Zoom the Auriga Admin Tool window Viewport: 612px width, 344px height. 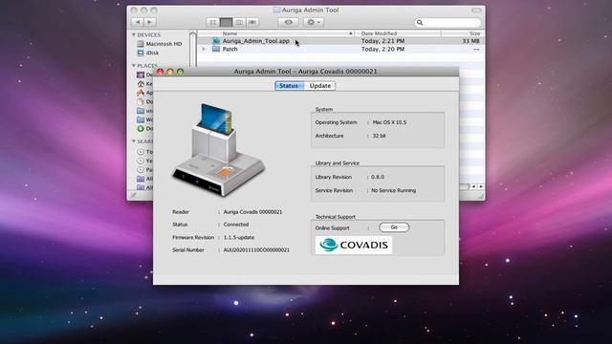point(181,72)
